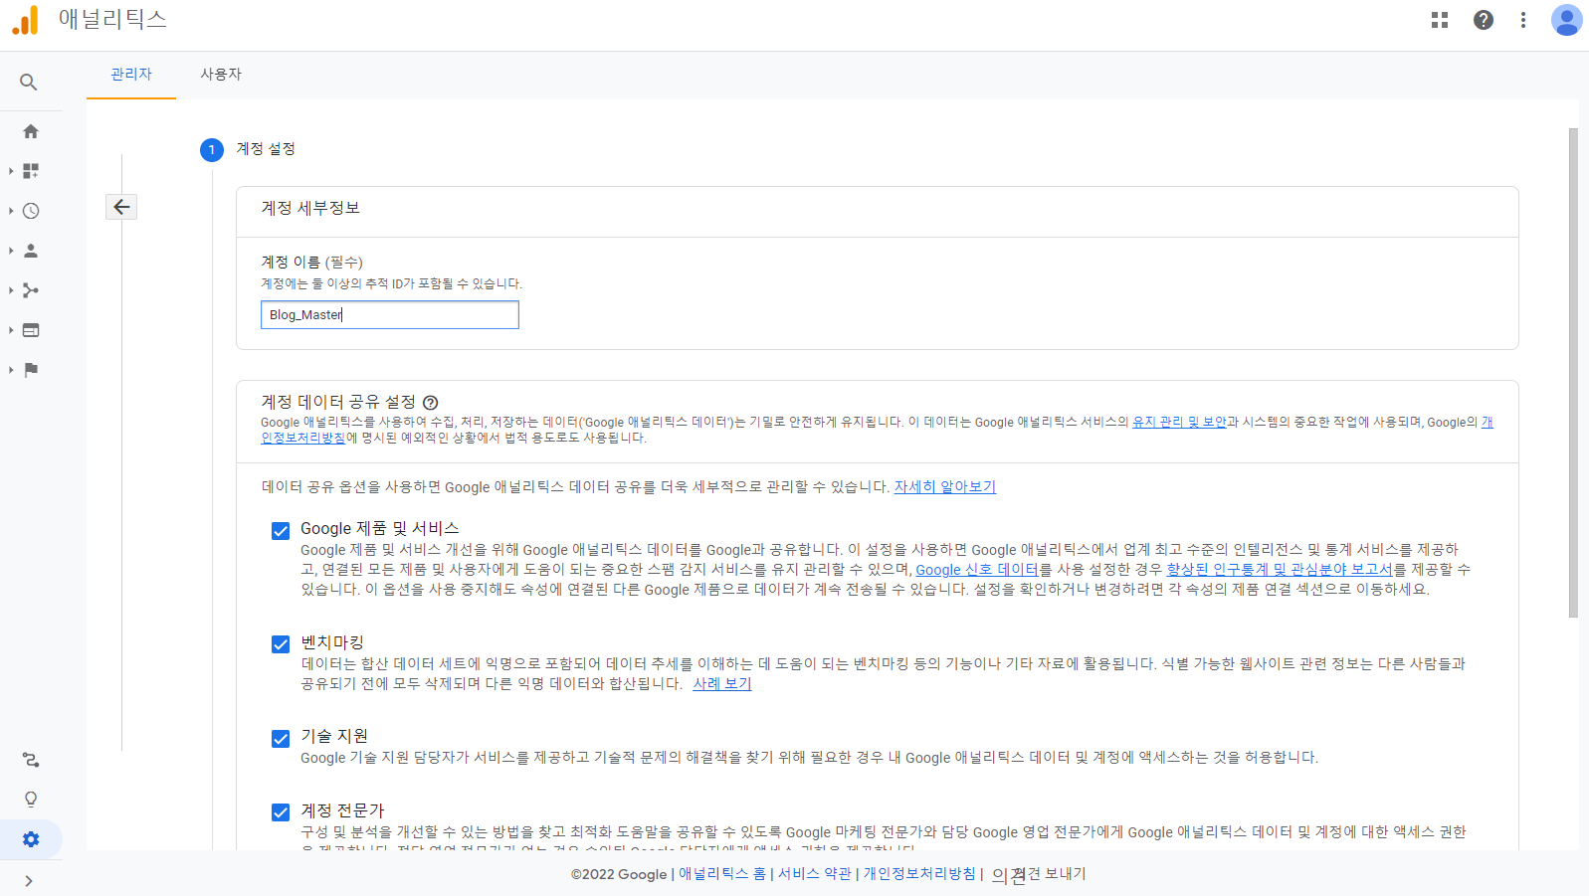
Task: Click the search magnifier icon in sidebar
Action: point(29,83)
